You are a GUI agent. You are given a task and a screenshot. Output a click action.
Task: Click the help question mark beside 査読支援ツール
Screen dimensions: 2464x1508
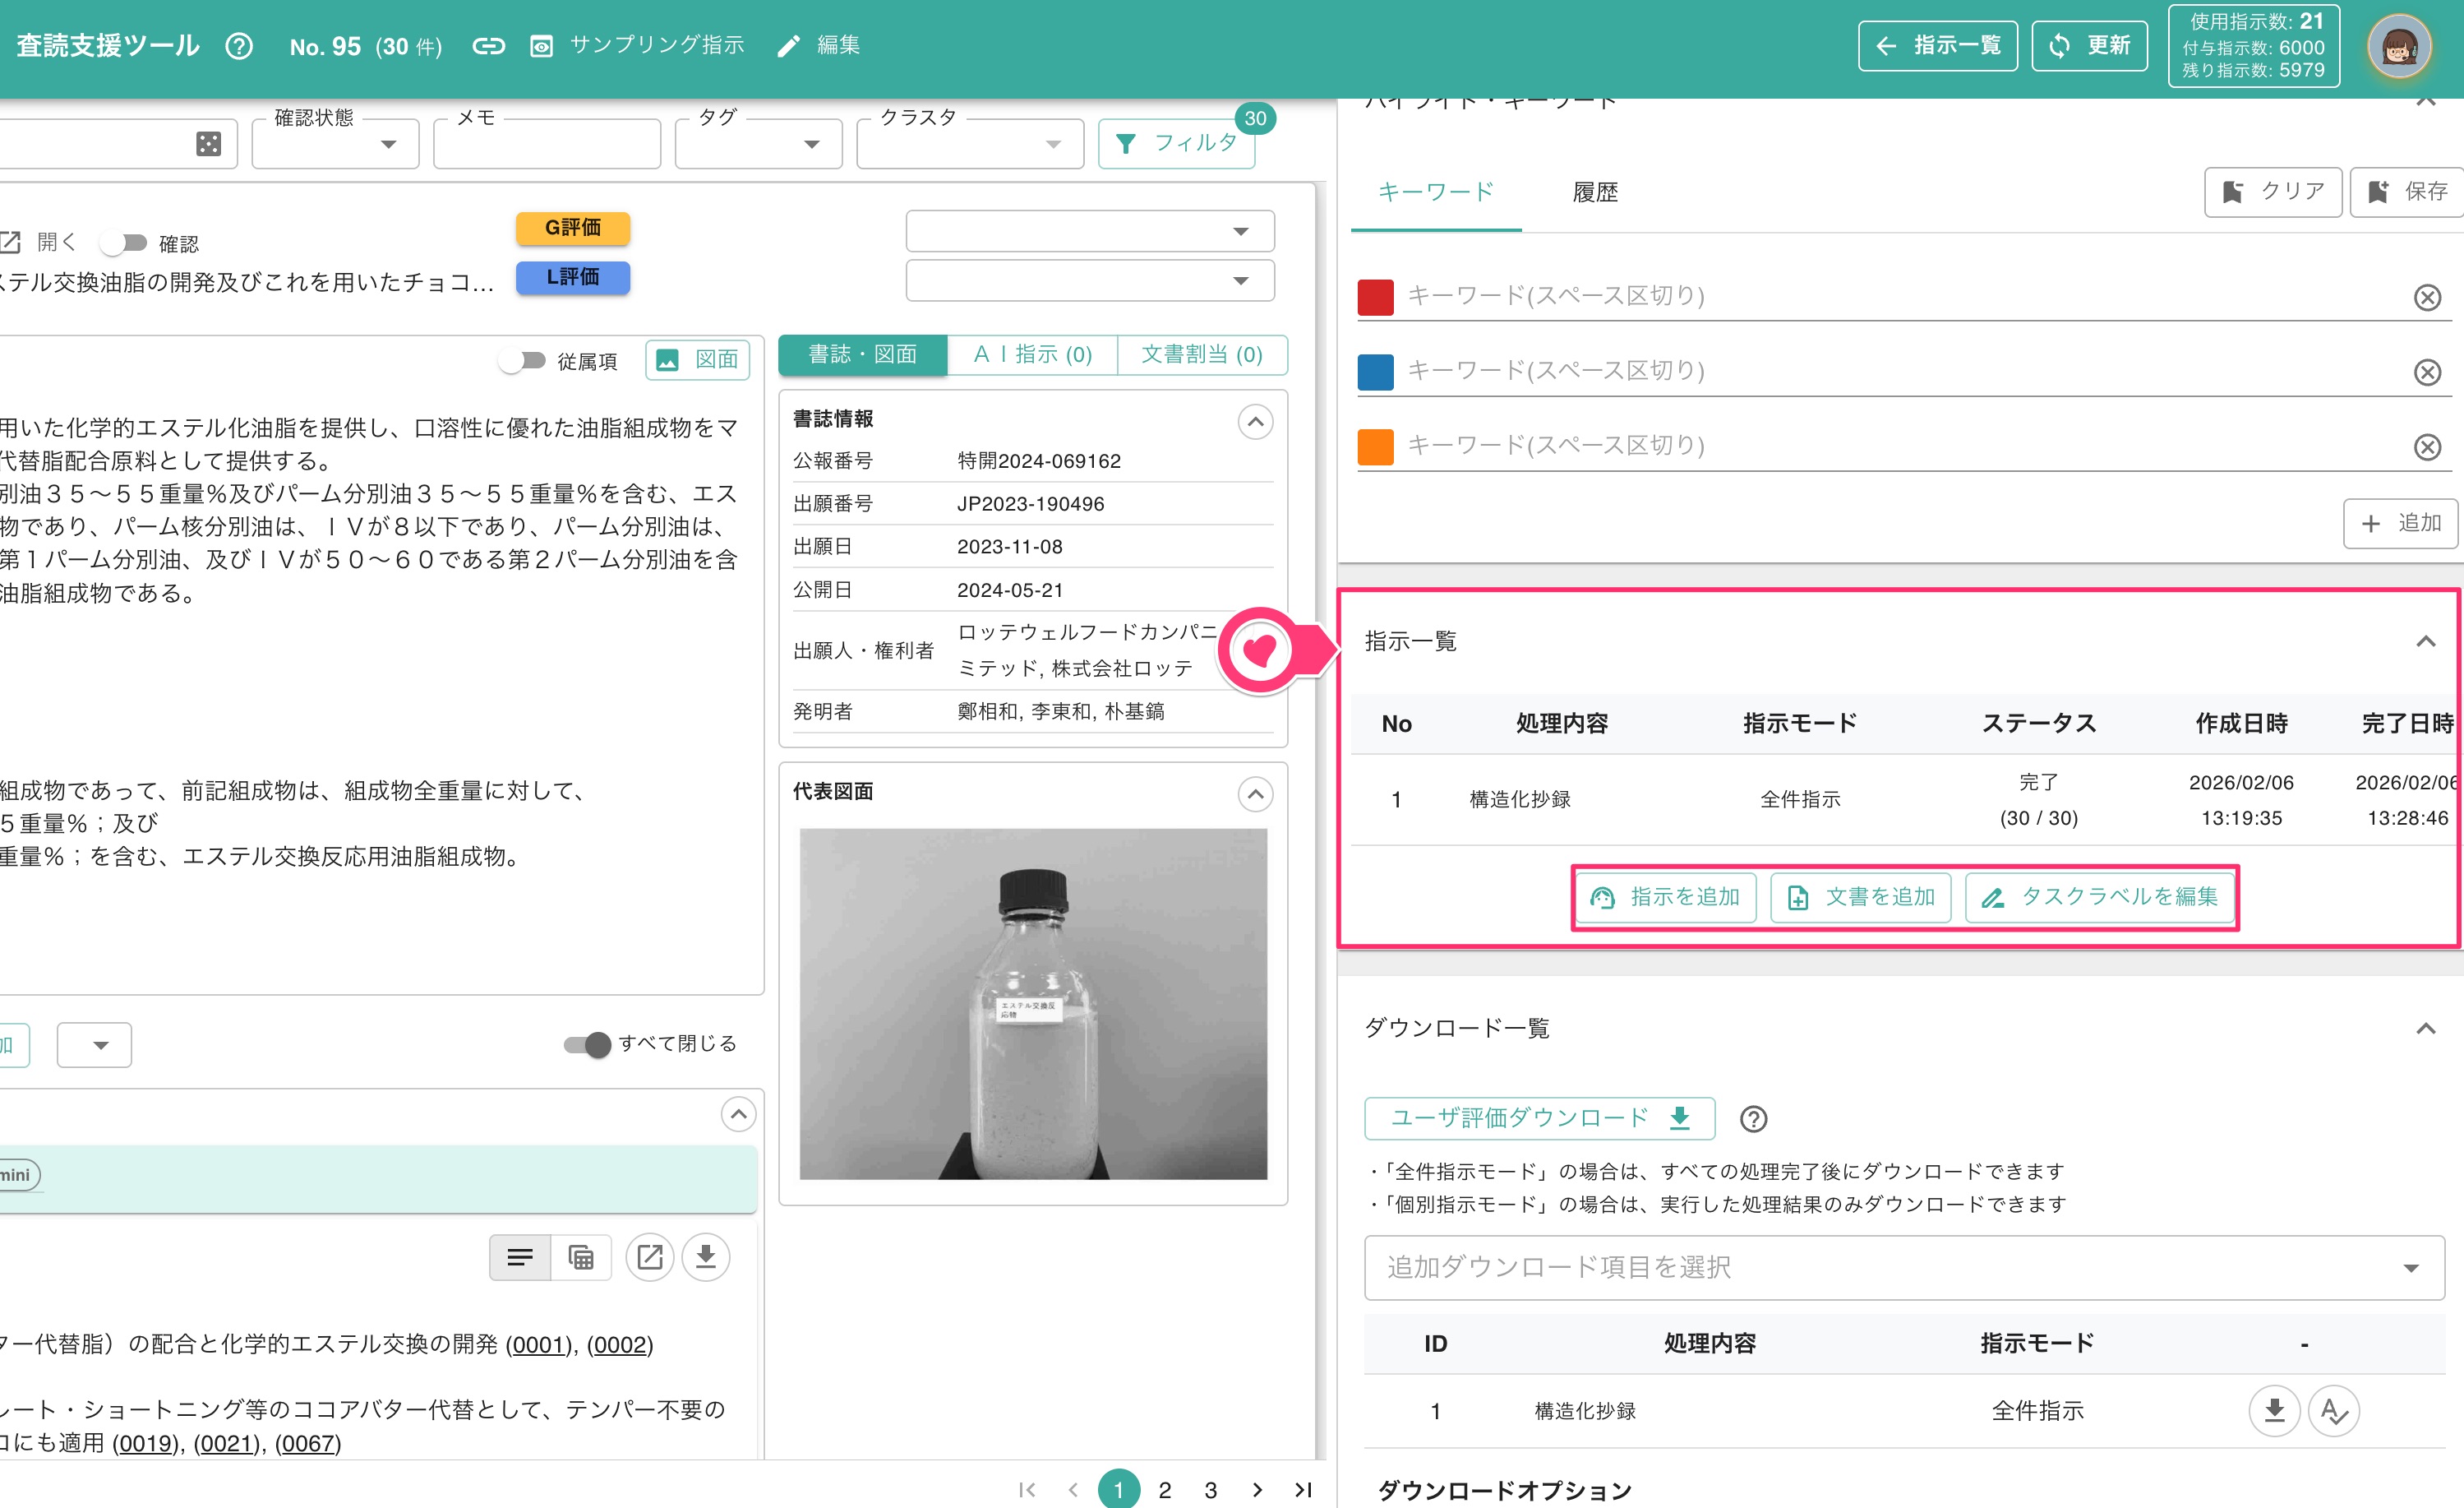point(239,46)
